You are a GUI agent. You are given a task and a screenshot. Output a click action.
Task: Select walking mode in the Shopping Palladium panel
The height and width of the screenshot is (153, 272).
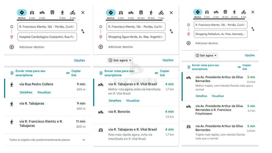(x=234, y=12)
